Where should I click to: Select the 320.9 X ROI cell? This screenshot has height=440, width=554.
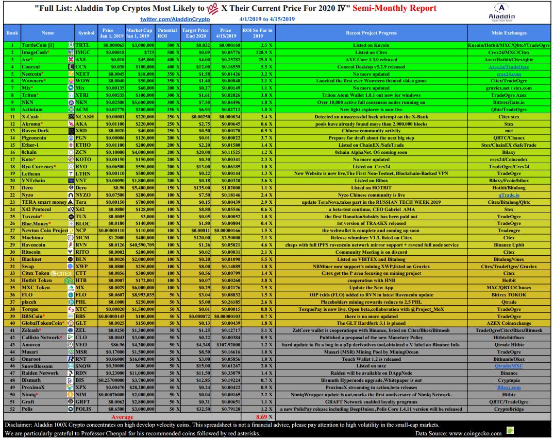[257, 52]
